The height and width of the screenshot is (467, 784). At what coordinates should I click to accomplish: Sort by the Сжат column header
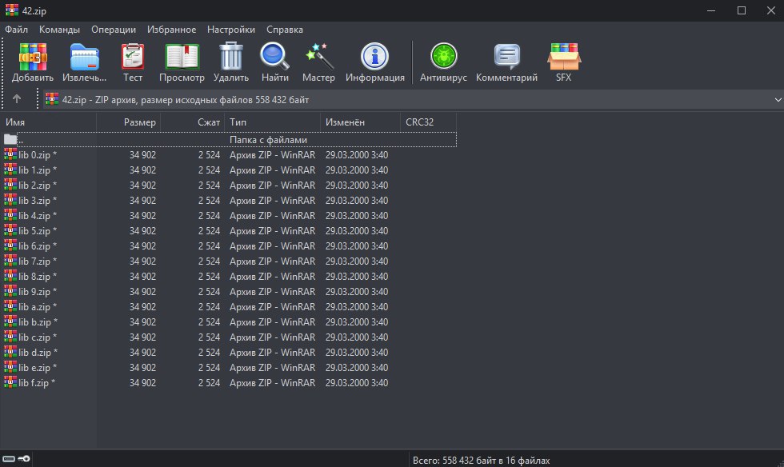pyautogui.click(x=193, y=122)
